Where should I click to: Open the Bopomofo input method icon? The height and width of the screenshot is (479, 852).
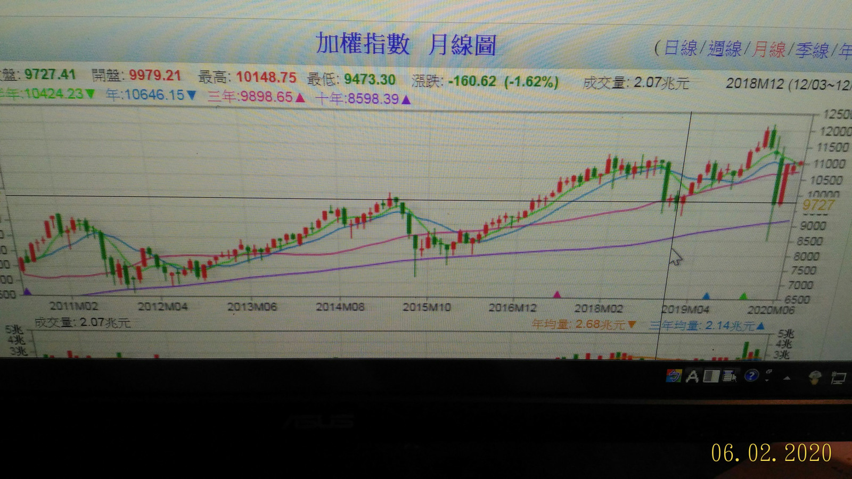tap(674, 376)
